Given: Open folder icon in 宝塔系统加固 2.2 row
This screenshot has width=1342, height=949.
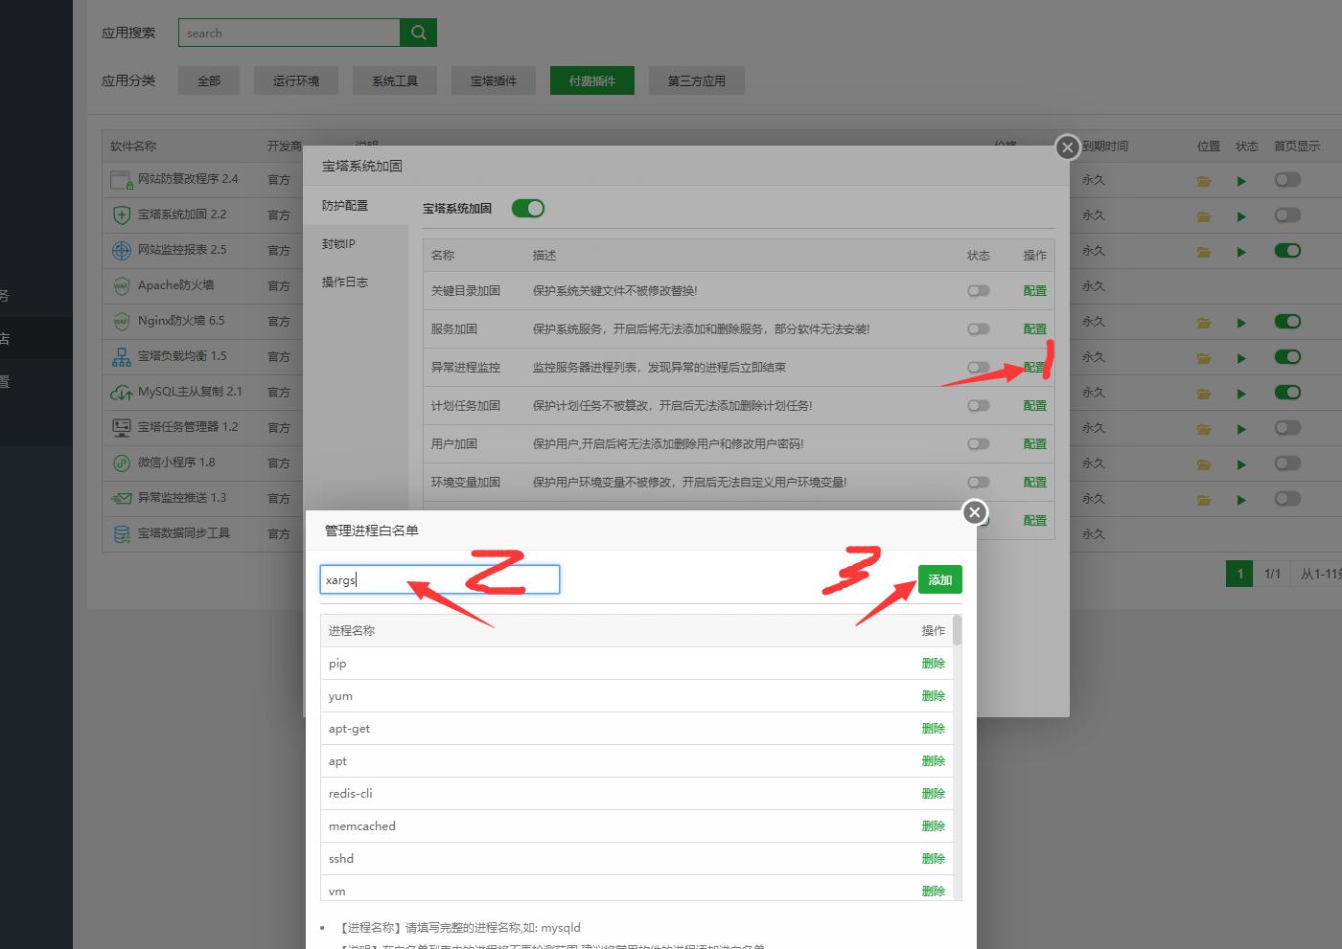Looking at the screenshot, I should coord(1204,216).
